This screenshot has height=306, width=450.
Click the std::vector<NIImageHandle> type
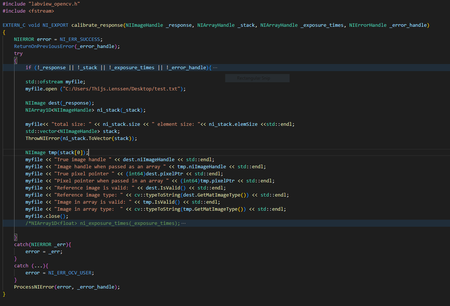click(x=63, y=132)
